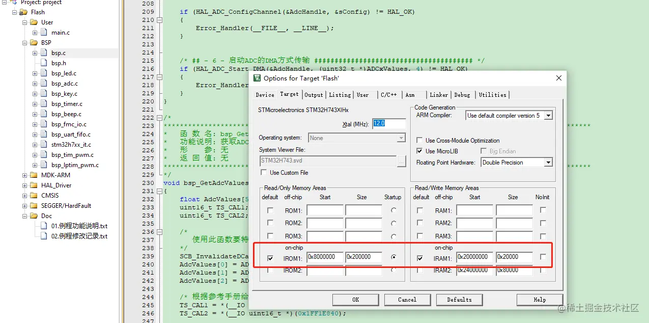Click the Help button
The height and width of the screenshot is (323, 649).
click(540, 300)
